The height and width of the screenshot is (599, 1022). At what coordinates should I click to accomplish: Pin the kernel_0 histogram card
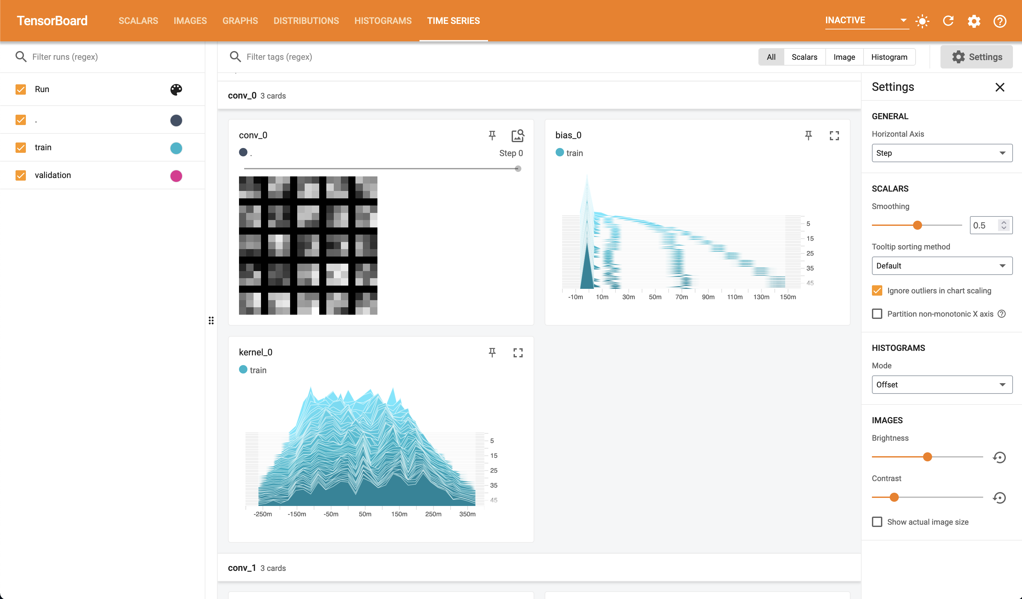click(x=492, y=352)
